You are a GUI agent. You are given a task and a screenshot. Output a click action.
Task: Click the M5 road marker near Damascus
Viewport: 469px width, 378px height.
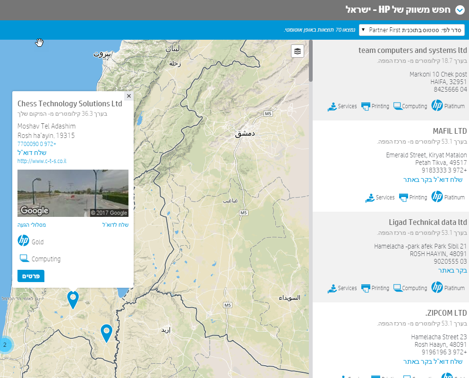268,114
